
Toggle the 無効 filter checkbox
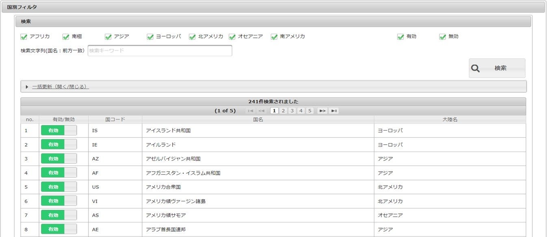443,37
